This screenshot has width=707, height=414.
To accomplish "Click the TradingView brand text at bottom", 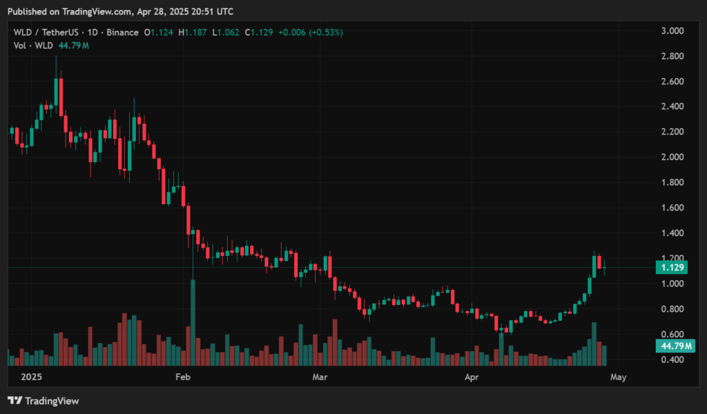I will click(x=52, y=400).
